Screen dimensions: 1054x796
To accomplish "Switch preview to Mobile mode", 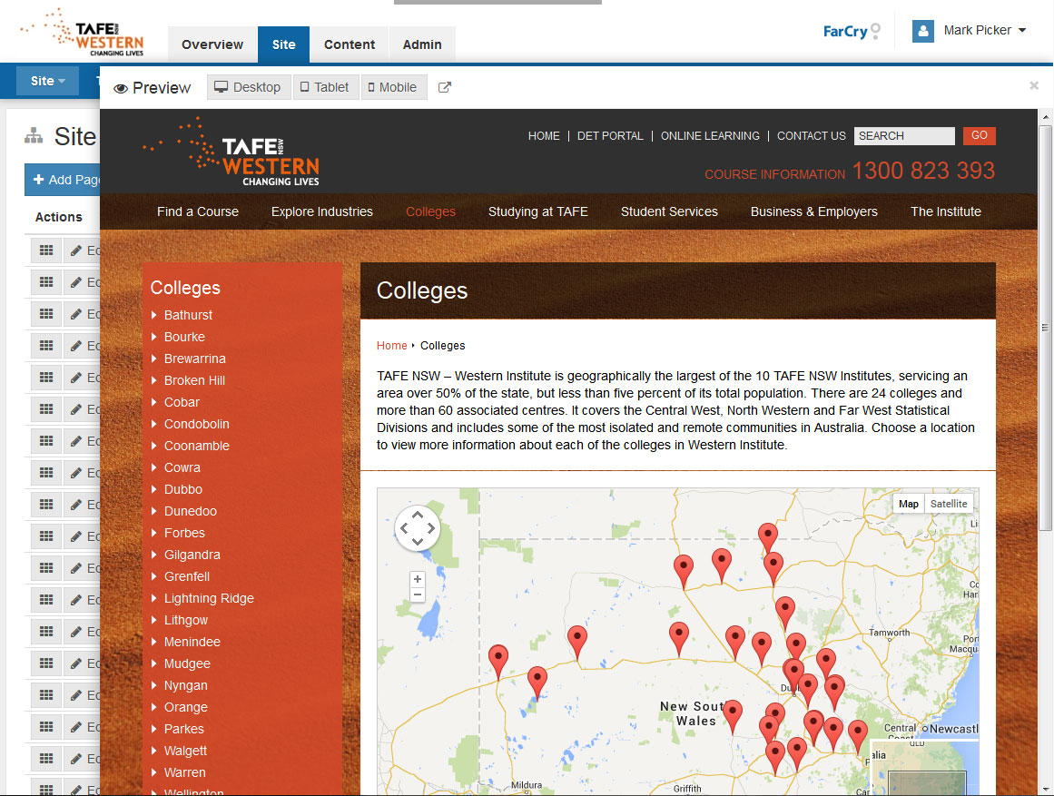I will [x=393, y=87].
